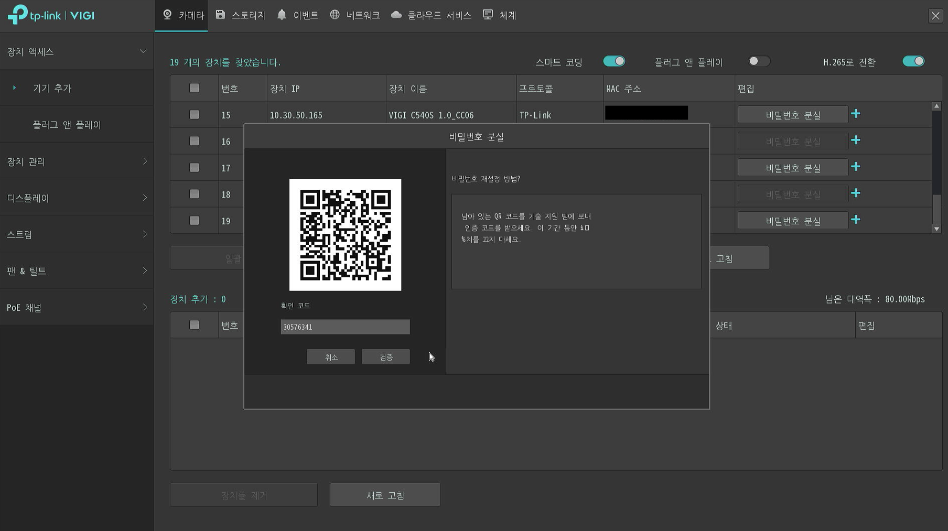Viewport: 948px width, 531px height.
Task: Click the network globe icon
Action: click(335, 15)
